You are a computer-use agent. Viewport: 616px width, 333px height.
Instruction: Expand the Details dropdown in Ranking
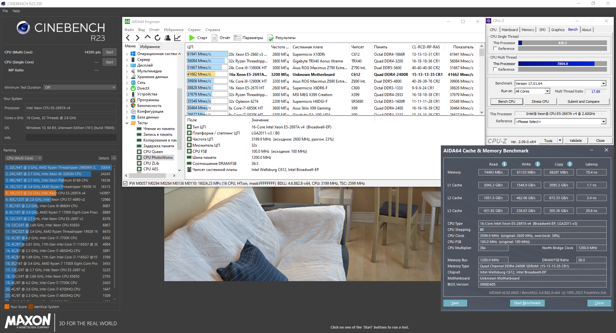(114, 158)
